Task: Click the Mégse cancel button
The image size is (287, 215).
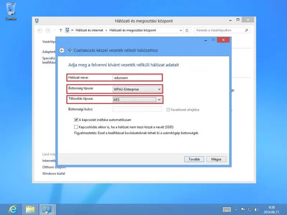Action: (x=216, y=159)
